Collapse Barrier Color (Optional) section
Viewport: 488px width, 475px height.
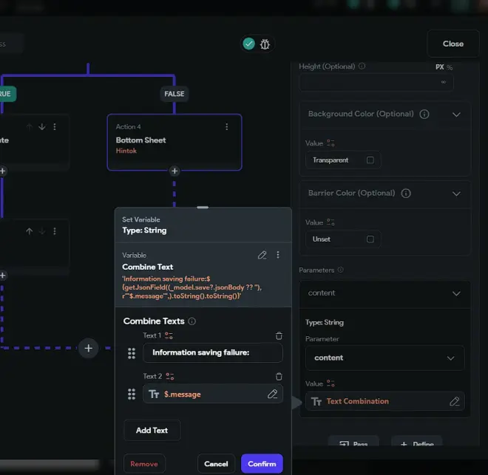[x=456, y=194]
